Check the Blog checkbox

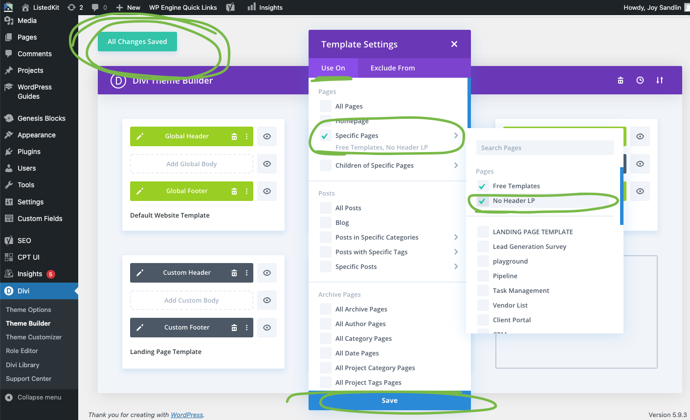325,222
